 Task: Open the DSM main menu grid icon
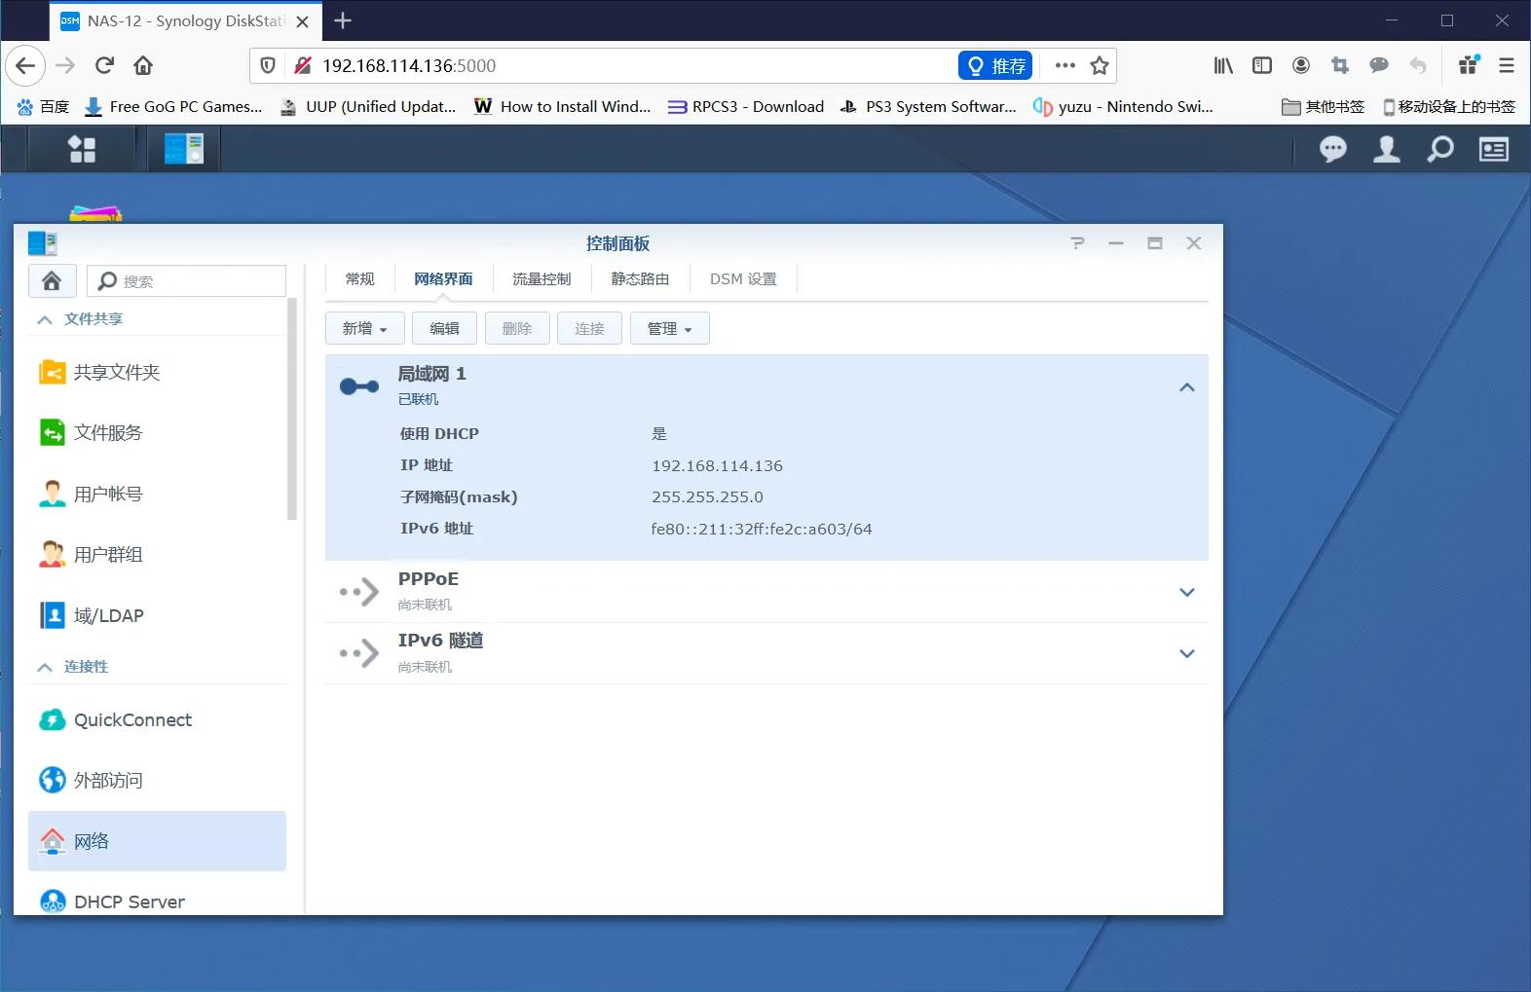(x=82, y=149)
